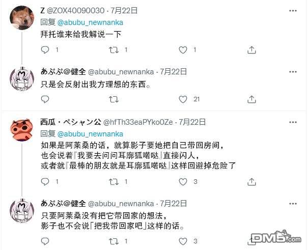Open more menu on first あぶぶ reply
Viewport: 308px width, 250px height.
click(x=293, y=72)
